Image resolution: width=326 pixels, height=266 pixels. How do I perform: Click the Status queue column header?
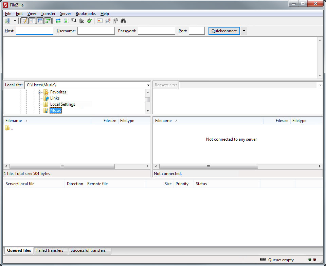click(227, 184)
